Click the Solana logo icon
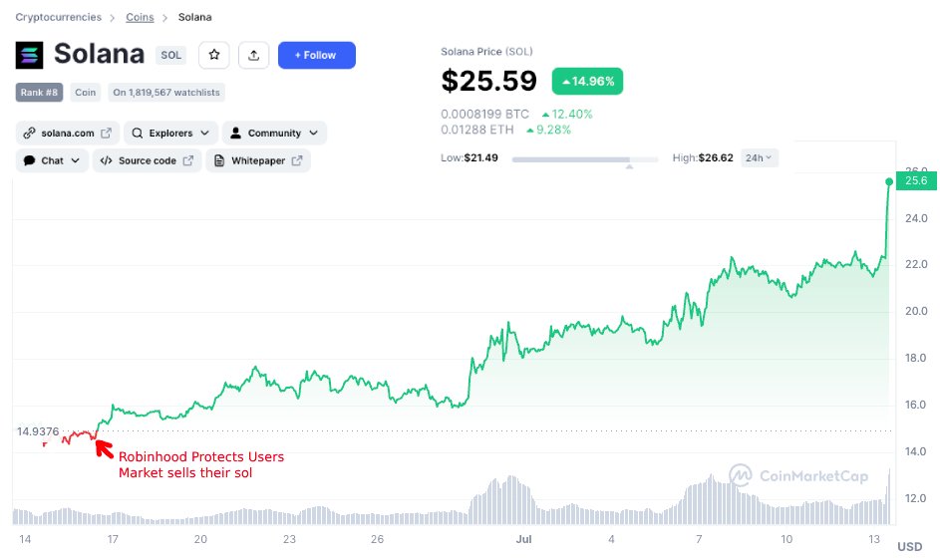This screenshot has height=558, width=940. (29, 55)
